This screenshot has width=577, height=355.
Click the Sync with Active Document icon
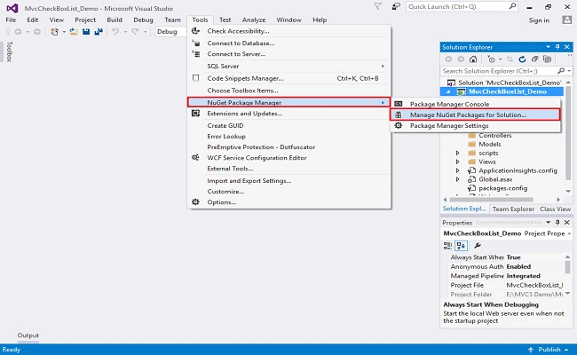(x=510, y=59)
